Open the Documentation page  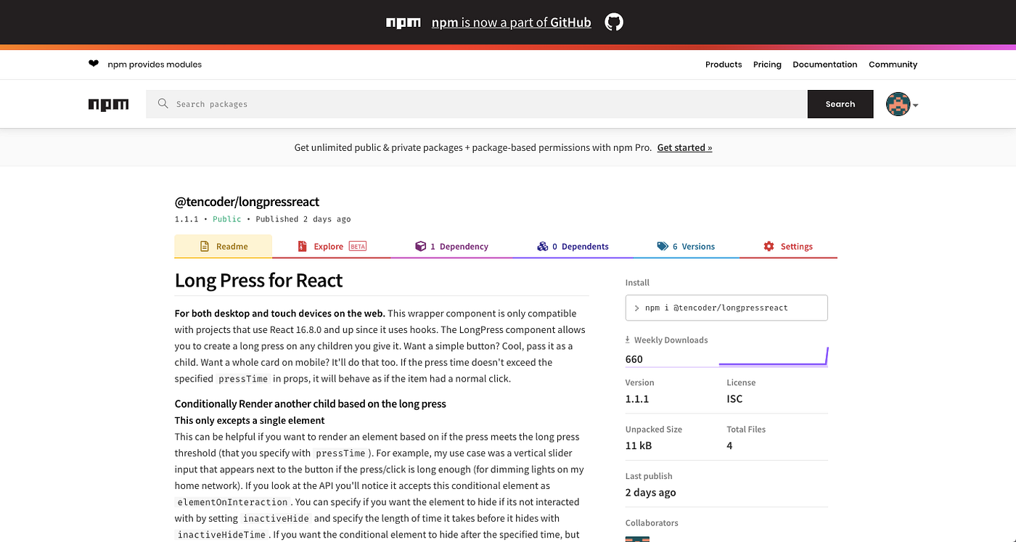coord(824,64)
